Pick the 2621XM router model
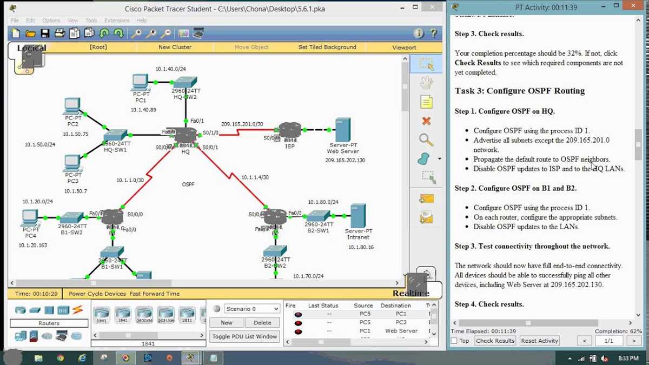Image resolution: width=649 pixels, height=365 pixels. click(x=165, y=314)
